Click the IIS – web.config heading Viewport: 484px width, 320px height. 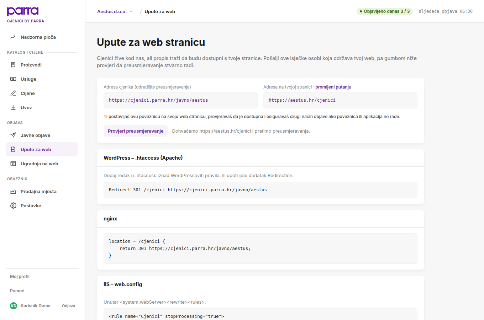pyautogui.click(x=123, y=284)
